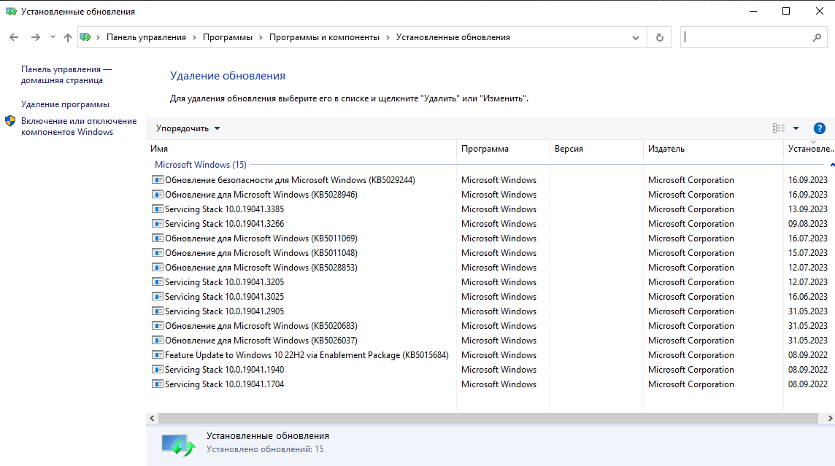The width and height of the screenshot is (835, 466).
Task: Select the KB5026037 update icon
Action: [157, 340]
